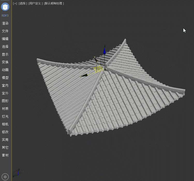Open the 灯光 menu
The width and height of the screenshot is (194, 181).
(5, 116)
